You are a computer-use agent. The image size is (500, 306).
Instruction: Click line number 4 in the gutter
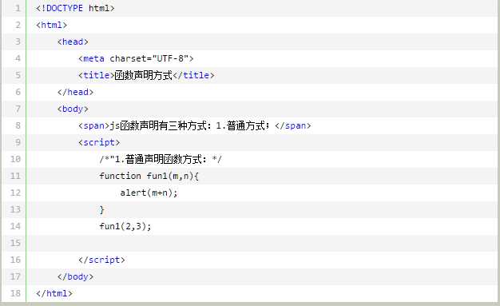18,58
